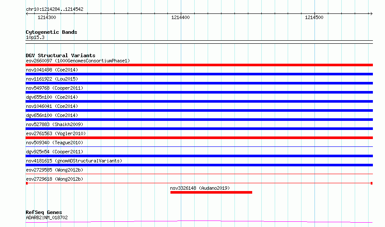The image size is (385, 227).
Task: Open the dgv656n100 (Coe2014) entry
Action: 52,115
